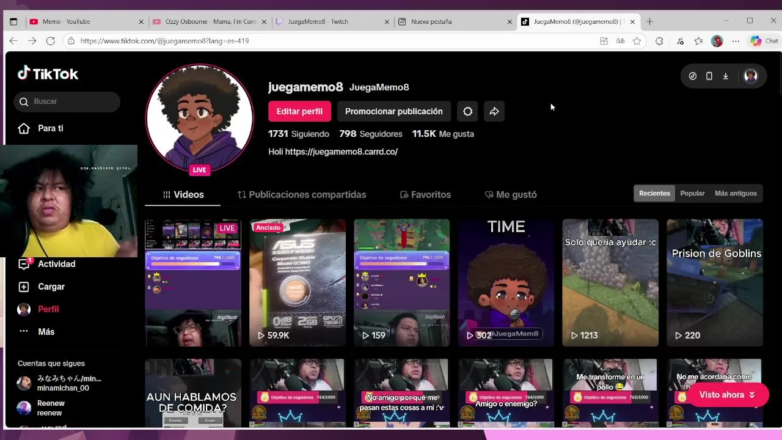Go to Perfil in the sidebar
This screenshot has height=440, width=782.
click(x=38, y=309)
